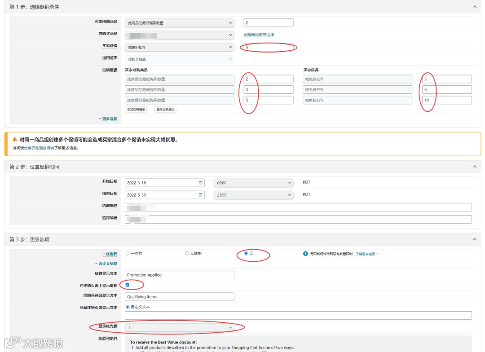Screen dimensions: 485x352
Task: Click the second tier discount field showing 6
Action: point(447,90)
